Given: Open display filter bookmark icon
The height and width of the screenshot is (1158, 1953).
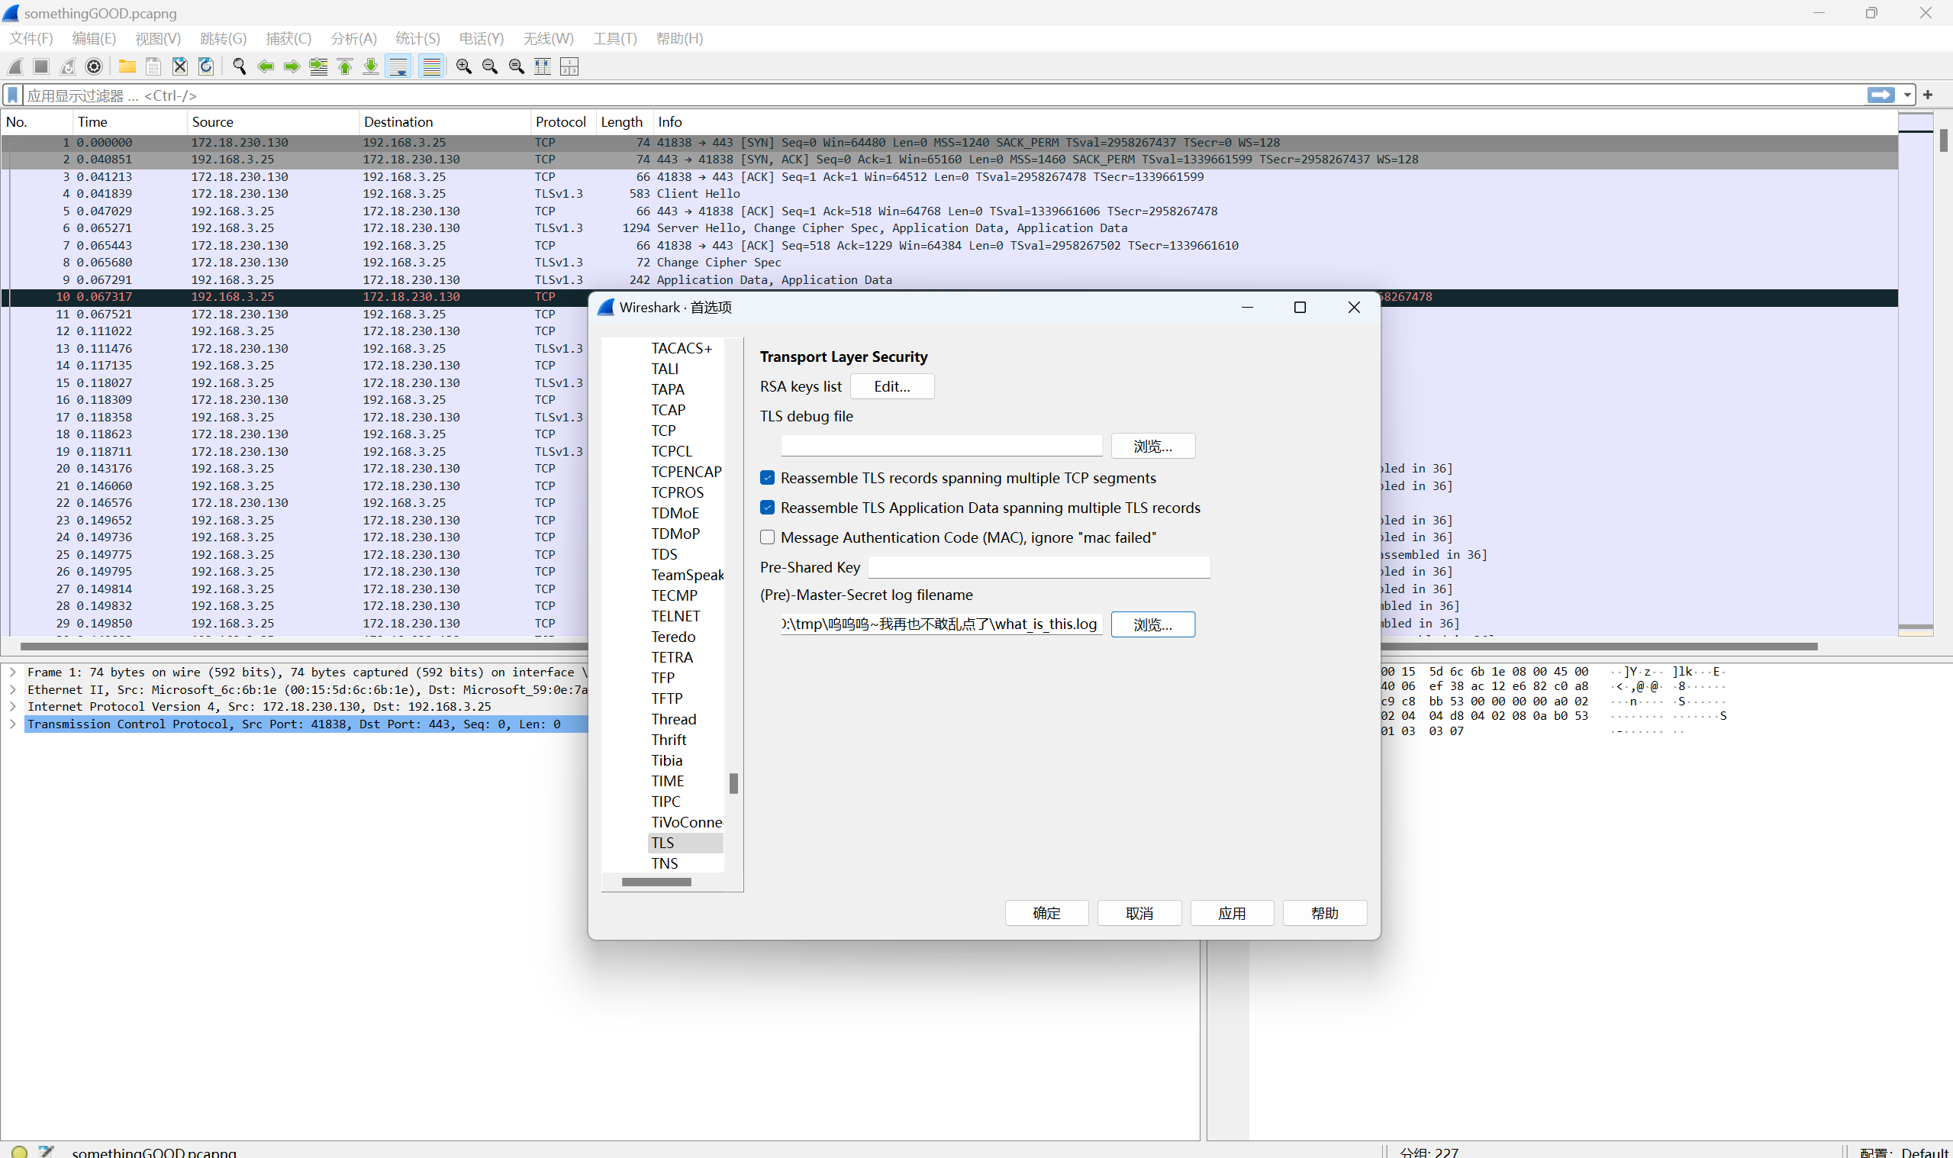Looking at the screenshot, I should point(12,95).
